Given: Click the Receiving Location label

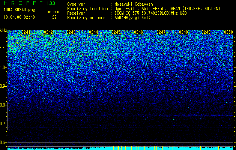Looking at the screenshot, I should pos(87,9).
